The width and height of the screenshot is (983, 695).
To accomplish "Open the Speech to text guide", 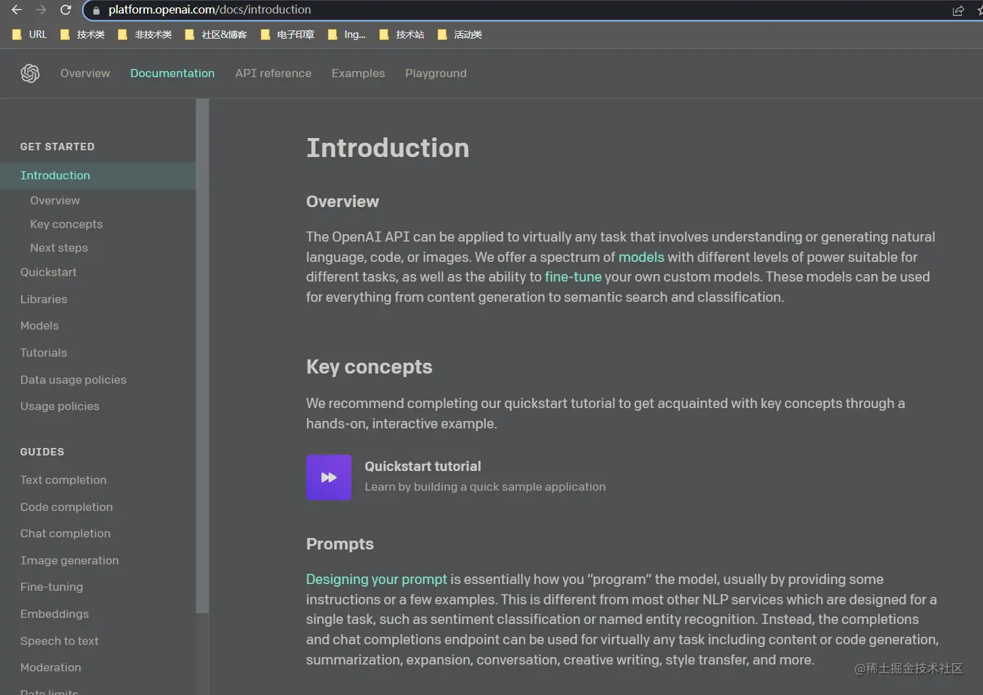I will (59, 641).
